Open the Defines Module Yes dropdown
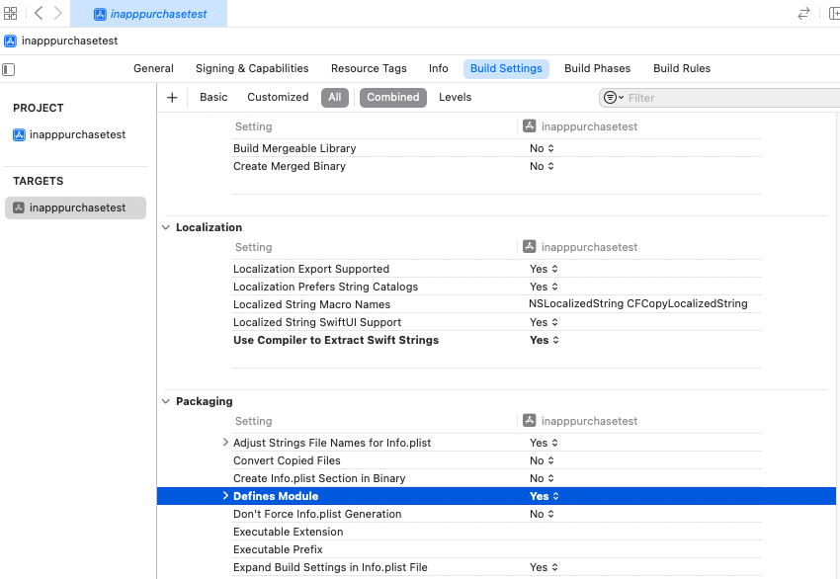The image size is (840, 579). pos(544,496)
